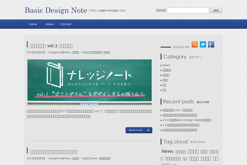Click News category in first post meta

click(67, 52)
